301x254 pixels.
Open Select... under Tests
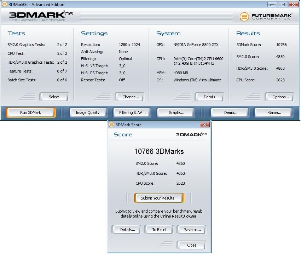pos(54,97)
